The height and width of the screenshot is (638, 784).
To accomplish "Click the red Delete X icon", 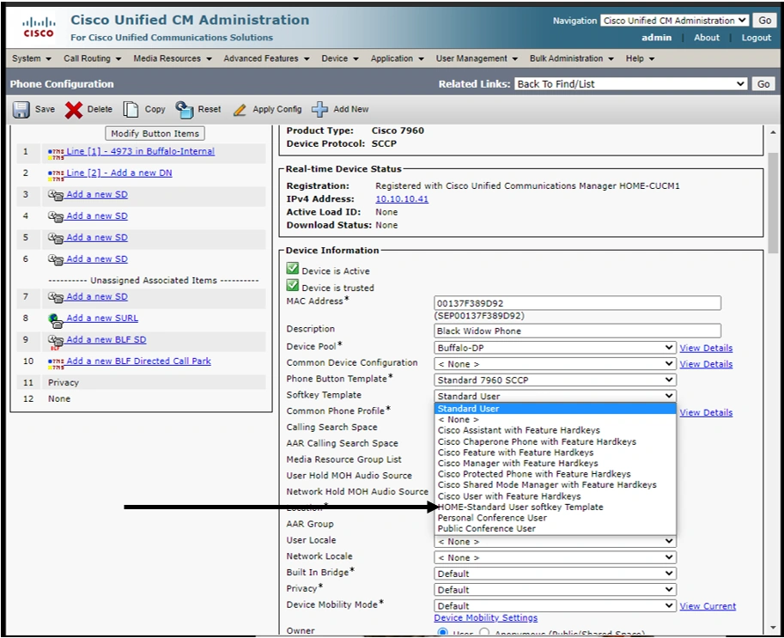I will coord(74,110).
